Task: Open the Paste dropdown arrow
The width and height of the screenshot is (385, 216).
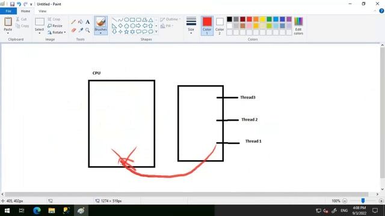Action: pyautogui.click(x=8, y=33)
